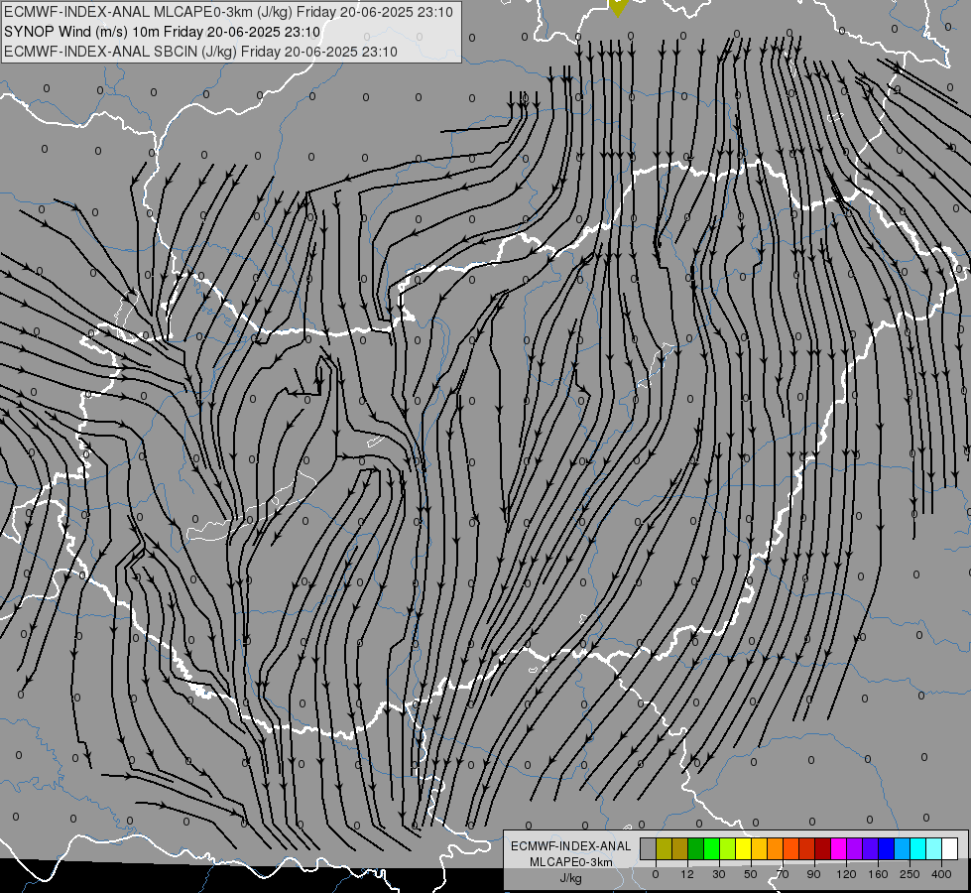Click legend scale value 50
This screenshot has width=971, height=893.
[x=751, y=874]
